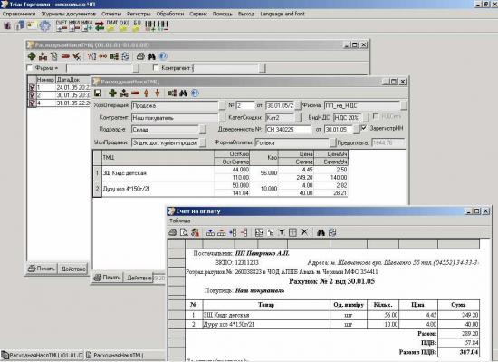Click binoculars search icon in journal toolbar
The width and height of the screenshot is (498, 362).
[x=151, y=56]
